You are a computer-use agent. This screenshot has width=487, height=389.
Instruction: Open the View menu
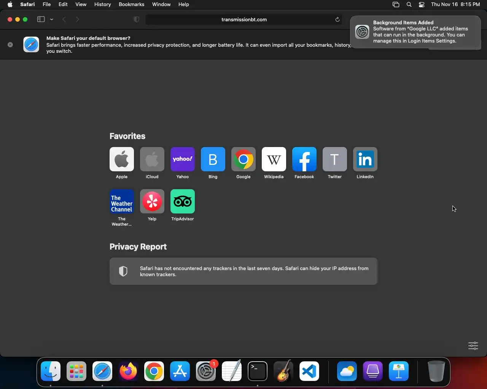point(81,4)
